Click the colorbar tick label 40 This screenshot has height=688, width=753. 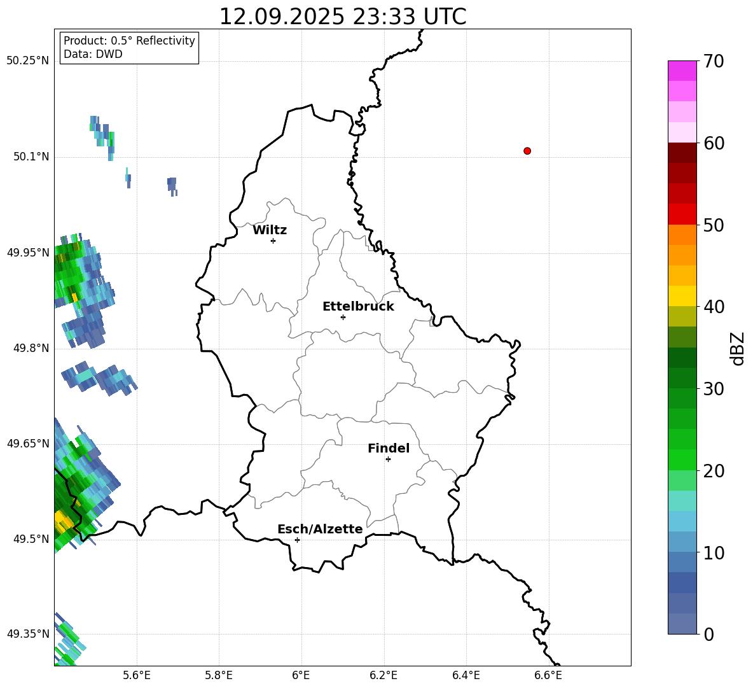click(x=714, y=307)
